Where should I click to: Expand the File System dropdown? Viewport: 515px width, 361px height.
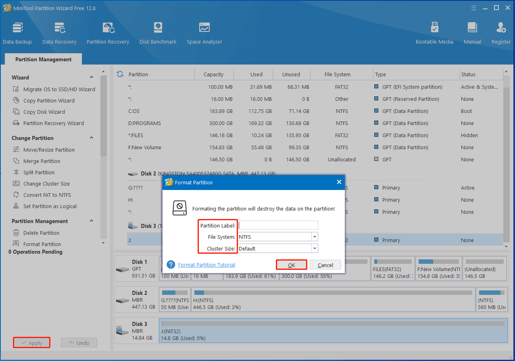click(x=315, y=237)
